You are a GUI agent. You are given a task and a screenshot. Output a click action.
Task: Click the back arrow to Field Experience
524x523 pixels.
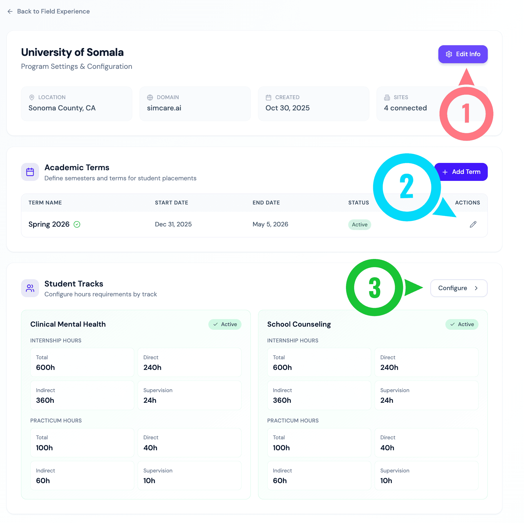10,11
